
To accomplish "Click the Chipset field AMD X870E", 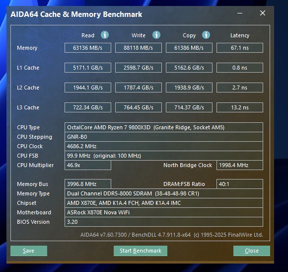I will (x=164, y=203).
